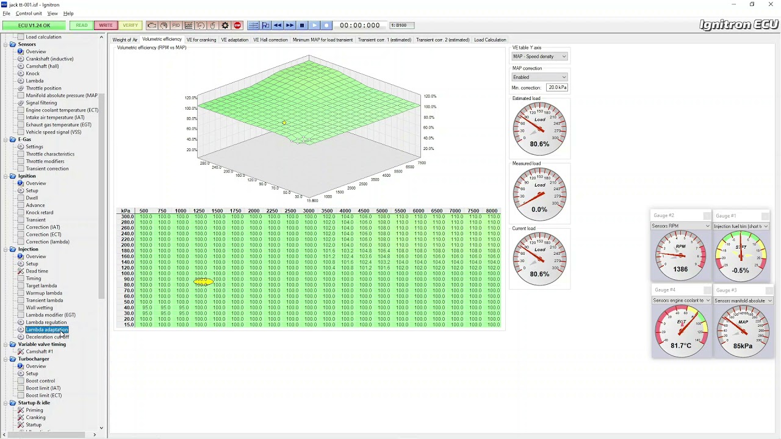Screen dimensions: 781x439
Task: Play the log with the triangle button
Action: click(314, 25)
